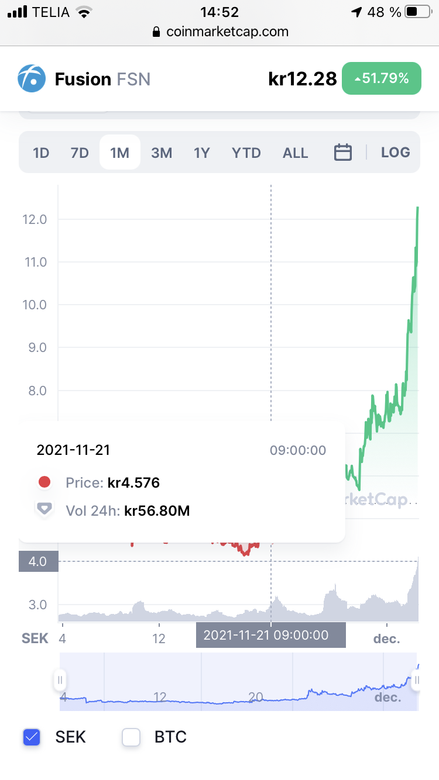Screen dimensions: 439x780
Task: Switch to the 7D chart range
Action: click(x=79, y=153)
